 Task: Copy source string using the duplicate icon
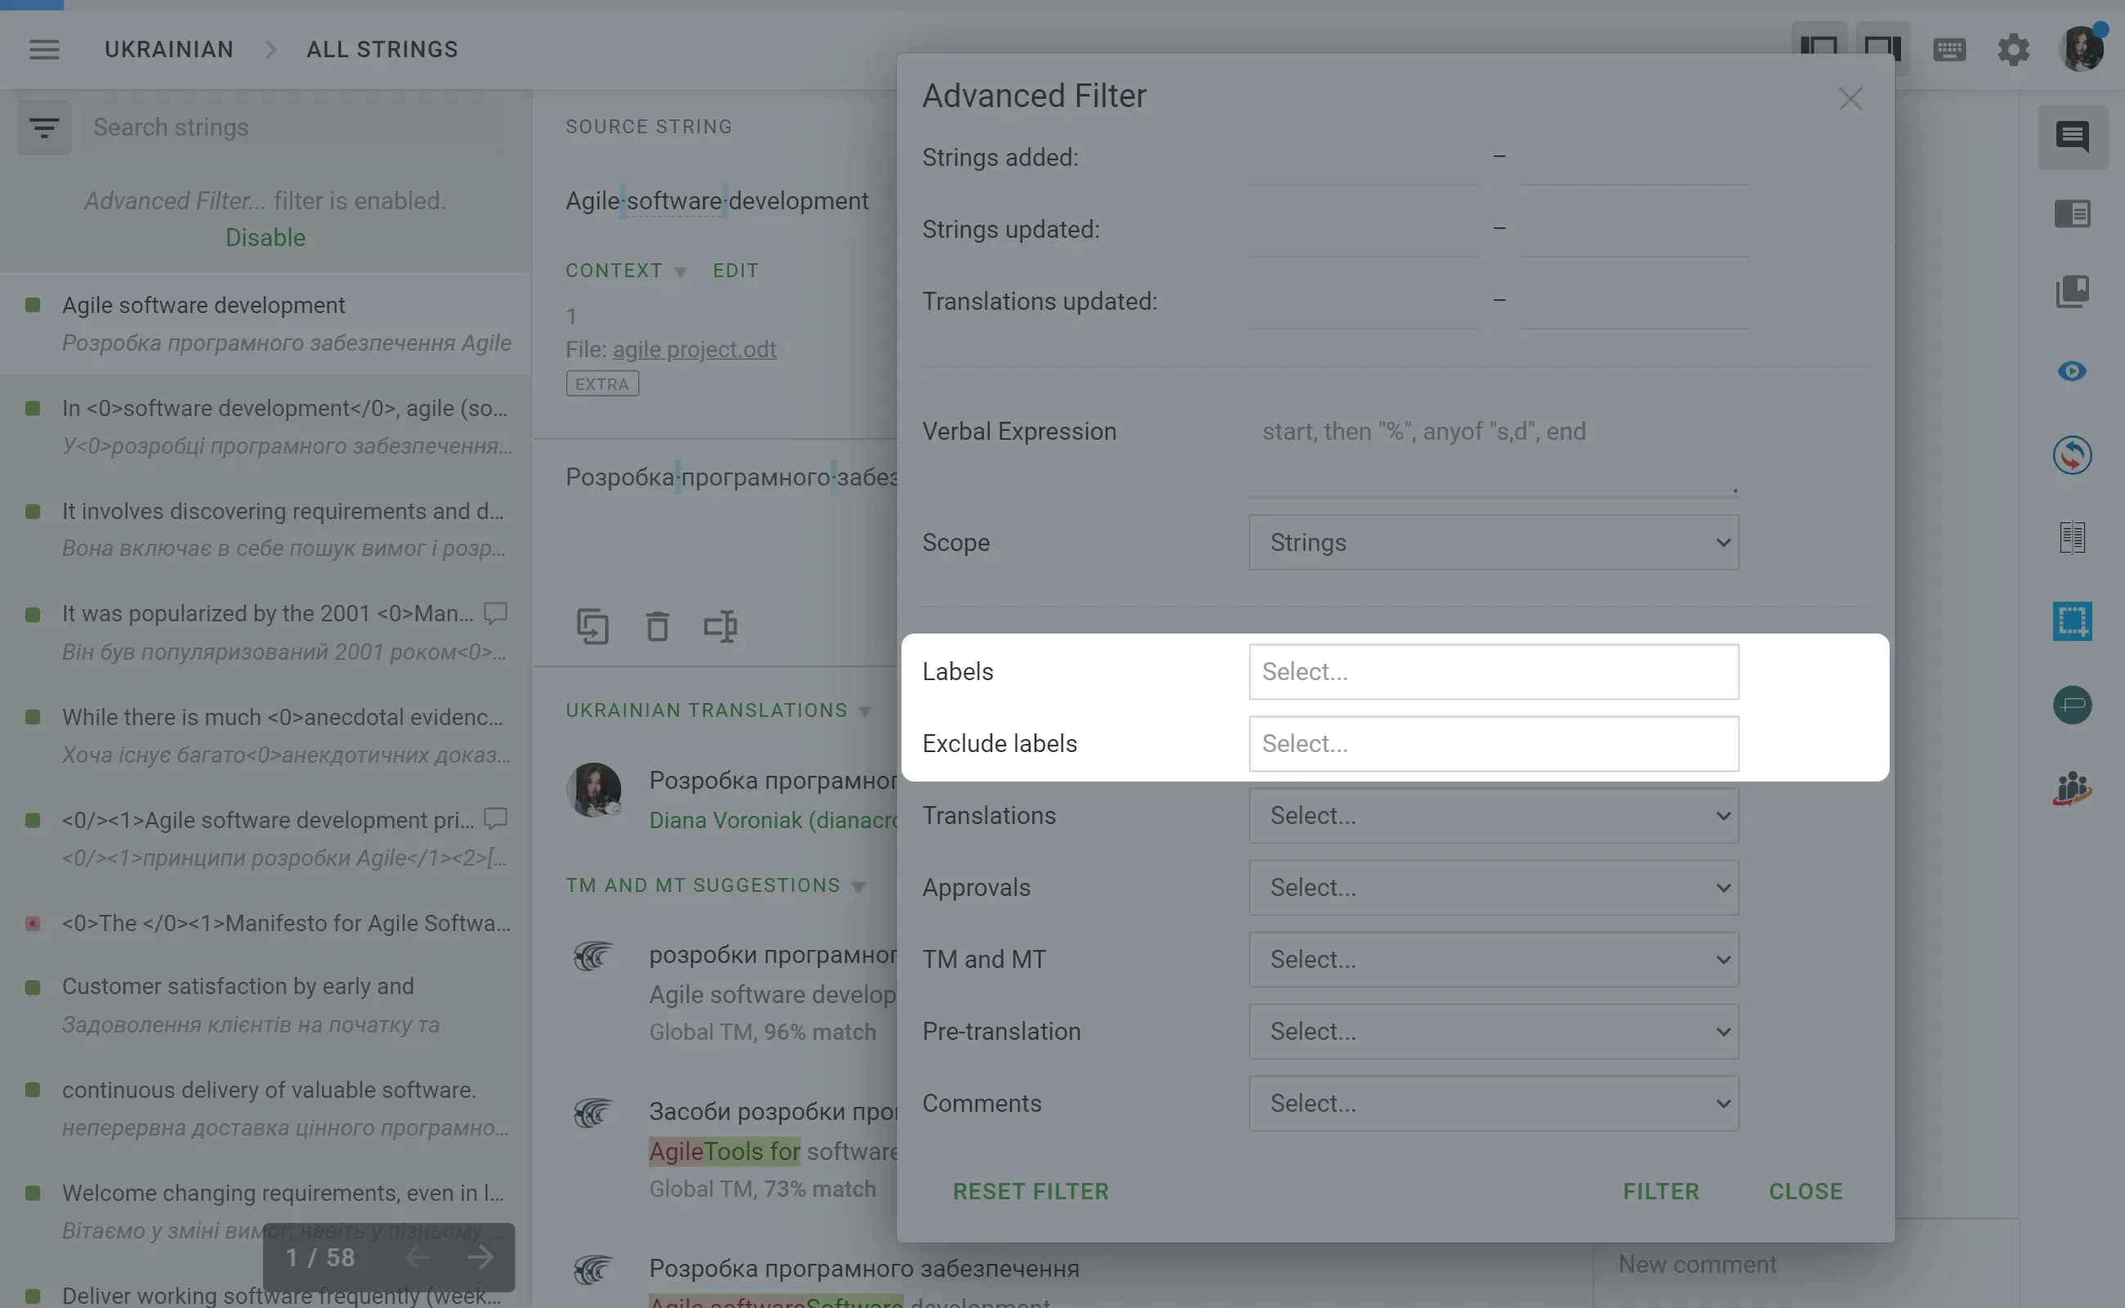[593, 625]
